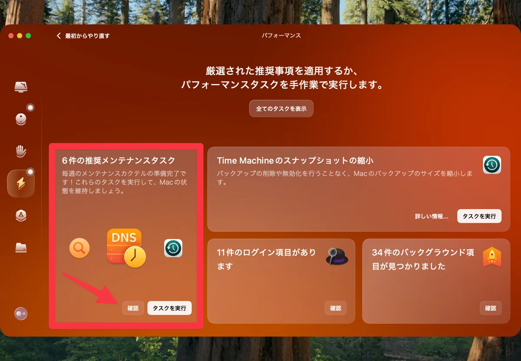Open the Cleanup sidebar icon with badge

(x=21, y=119)
